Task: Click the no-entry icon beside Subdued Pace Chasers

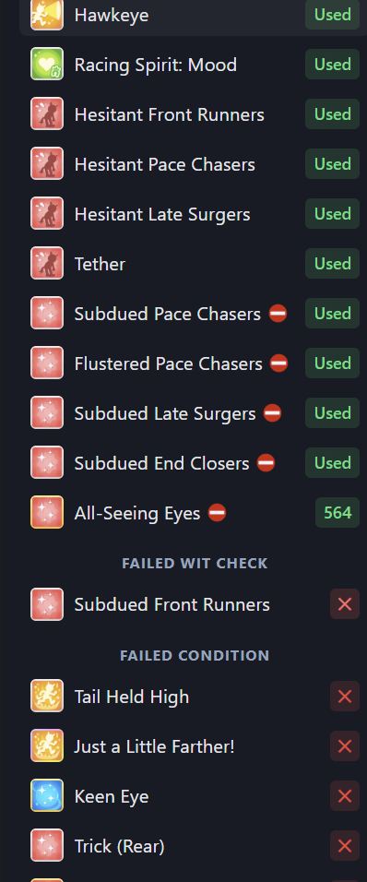Action: [x=278, y=314]
